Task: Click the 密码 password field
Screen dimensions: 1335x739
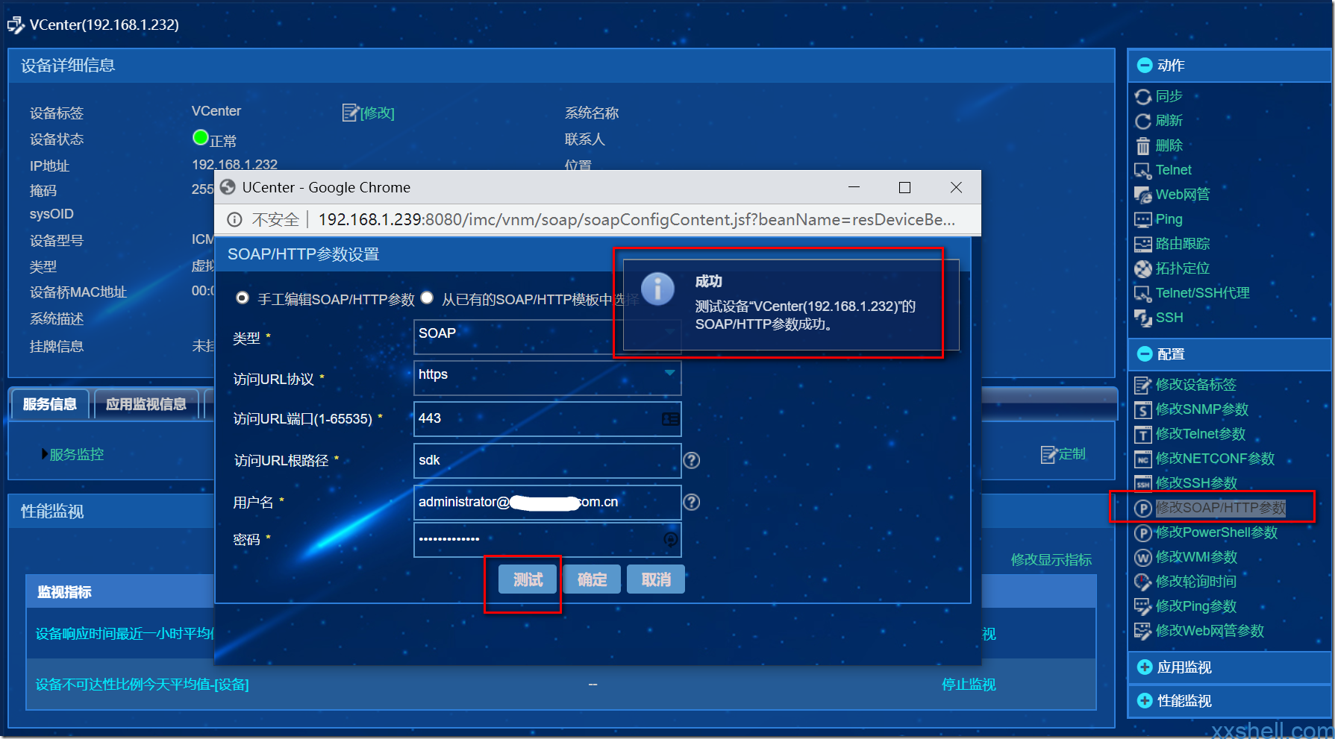Action: pos(547,540)
